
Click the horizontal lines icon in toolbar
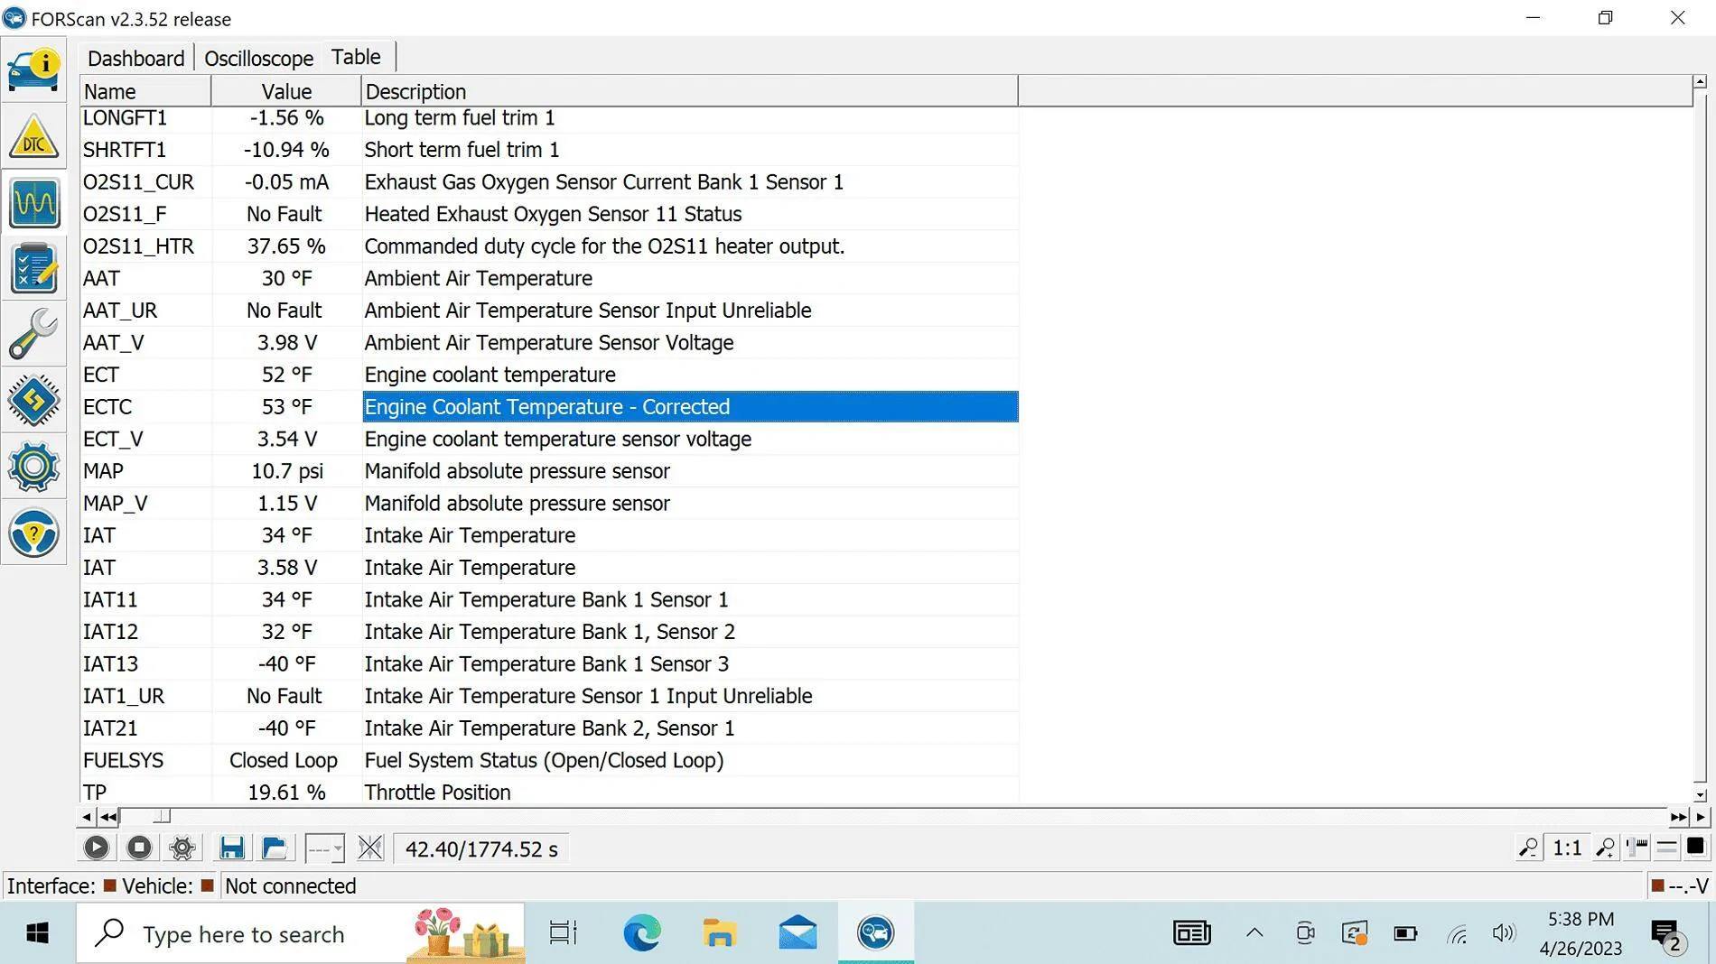coord(1667,848)
